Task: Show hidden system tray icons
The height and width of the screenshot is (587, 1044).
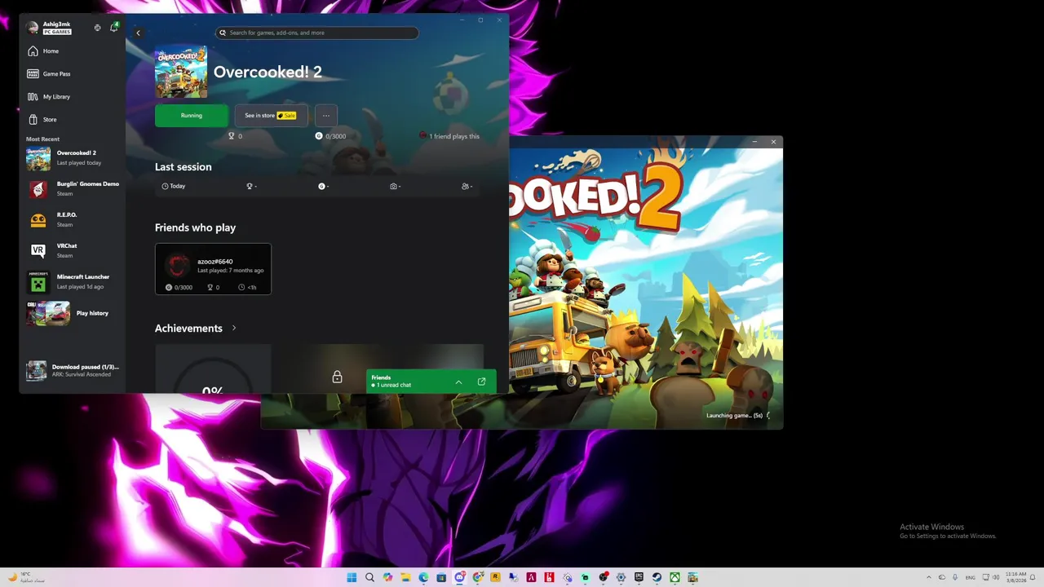Action: pyautogui.click(x=928, y=577)
